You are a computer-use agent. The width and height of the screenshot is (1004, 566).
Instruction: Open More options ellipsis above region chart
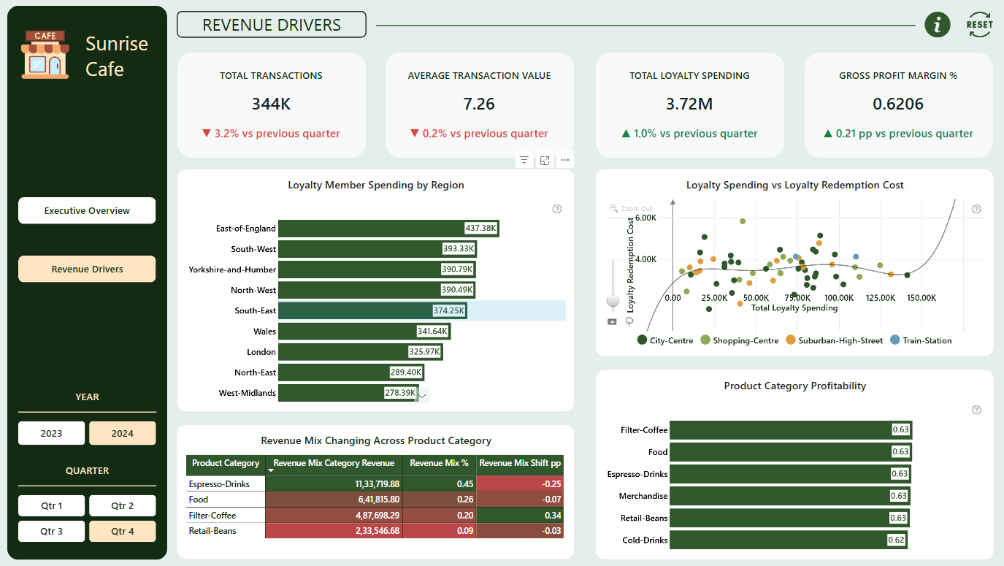pos(564,160)
